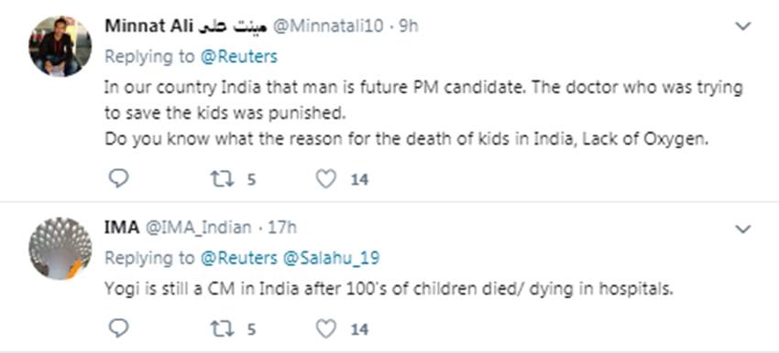Open the 9h timestamp of Minnat's tweet
Image resolution: width=779 pixels, height=353 pixels.
409,27
